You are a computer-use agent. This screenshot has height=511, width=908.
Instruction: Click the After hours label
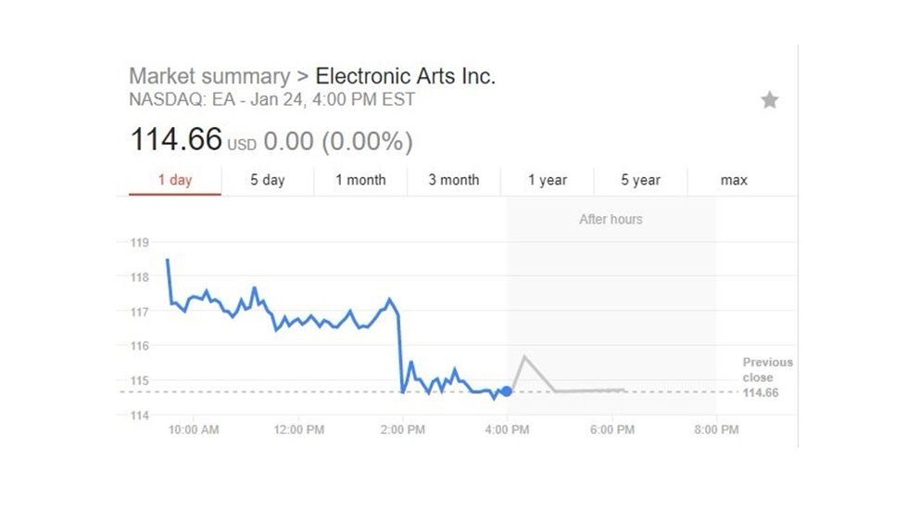click(x=611, y=220)
